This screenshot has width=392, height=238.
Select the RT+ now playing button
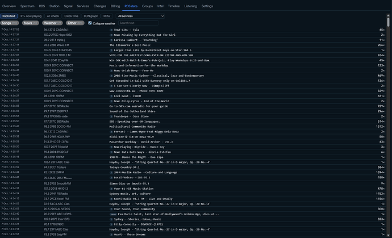coord(31,16)
